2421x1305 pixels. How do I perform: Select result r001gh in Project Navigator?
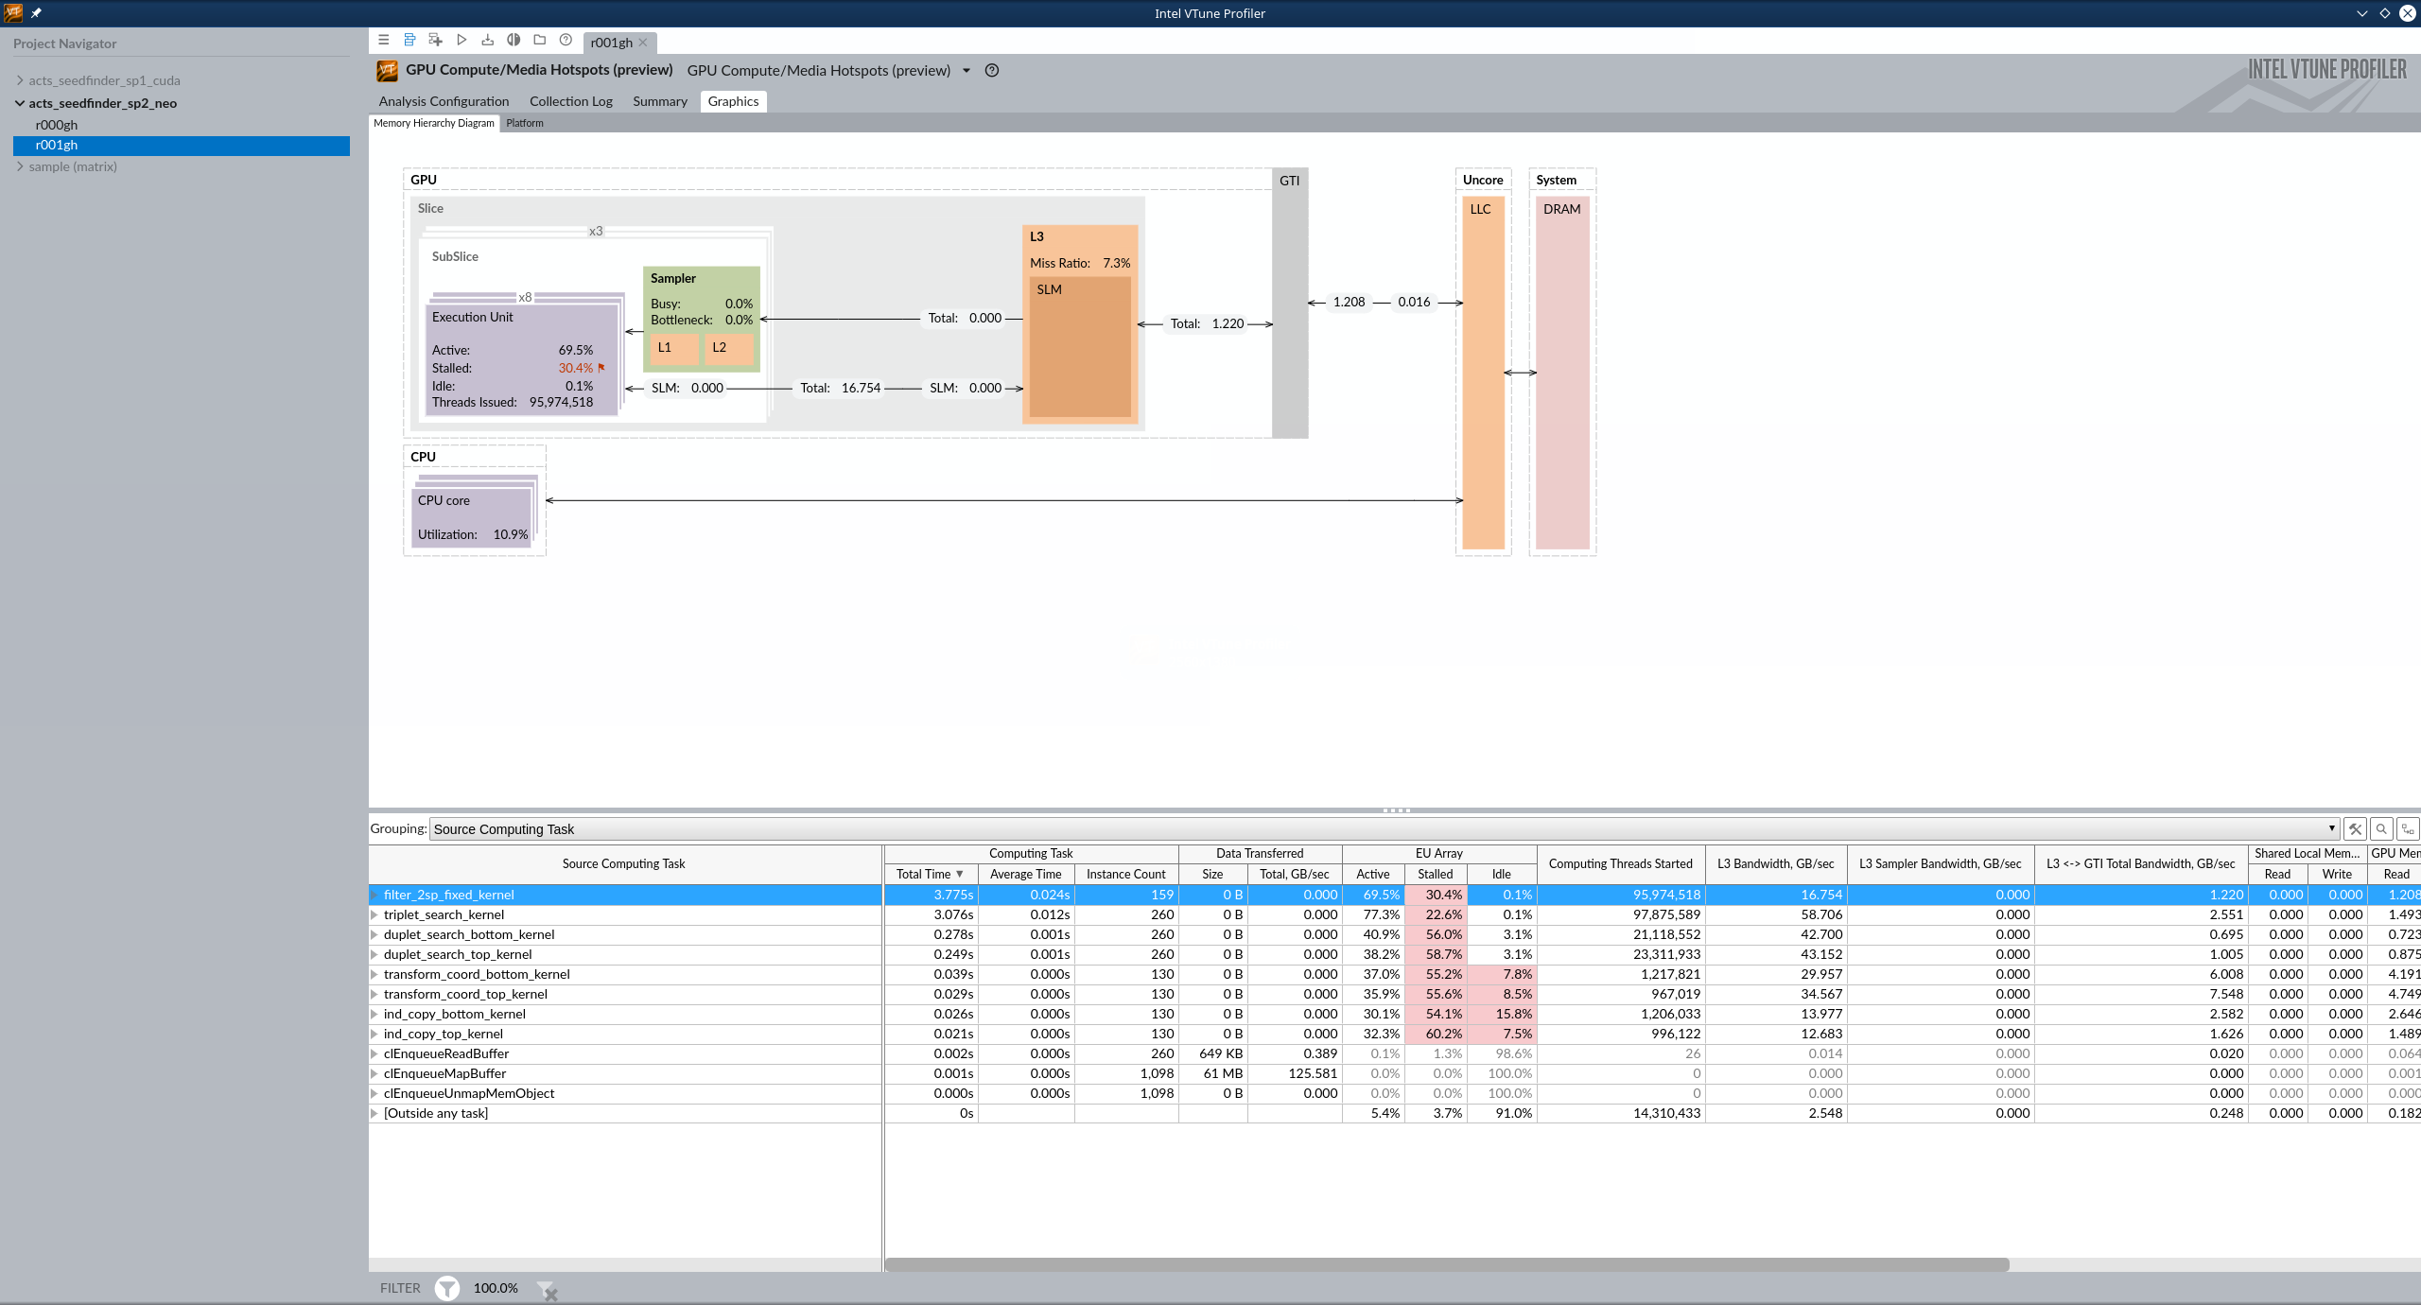[x=182, y=145]
